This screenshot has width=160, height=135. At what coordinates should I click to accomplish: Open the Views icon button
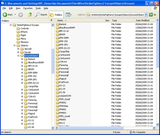click(x=68, y=15)
